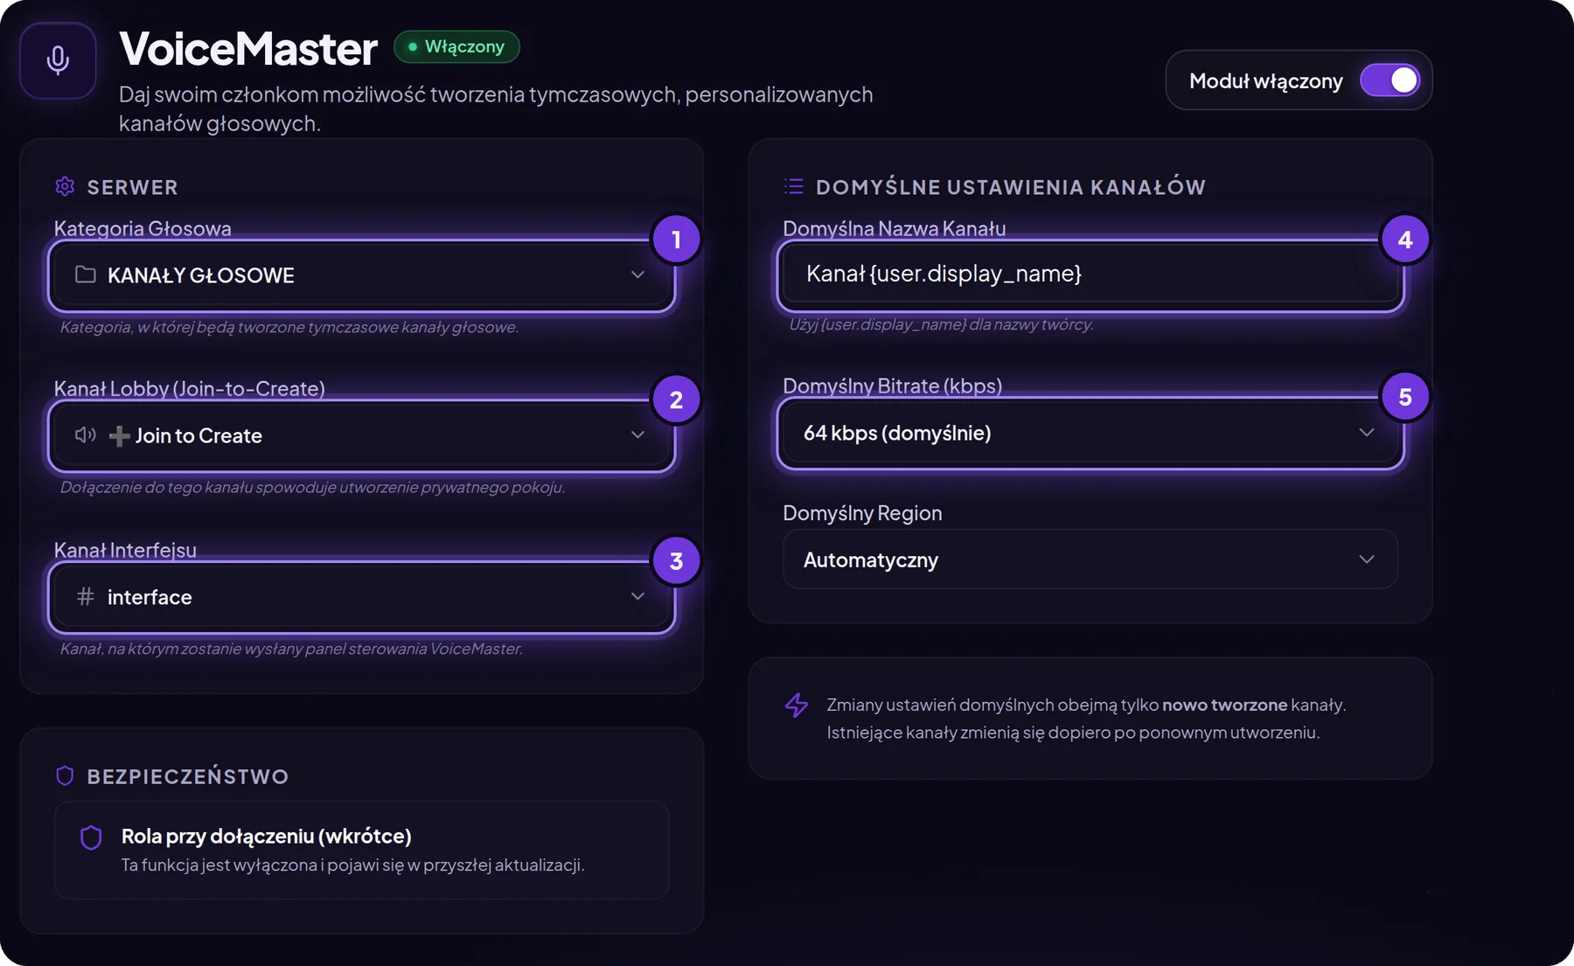This screenshot has height=966, width=1574.
Task: Click the list icon beside Domyślne Ustawienia Kanałów
Action: coord(794,186)
